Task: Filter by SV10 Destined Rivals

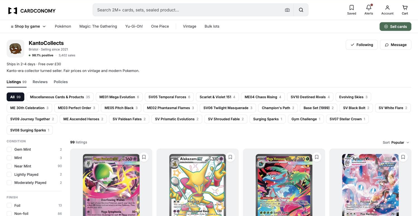Action: pyautogui.click(x=310, y=97)
